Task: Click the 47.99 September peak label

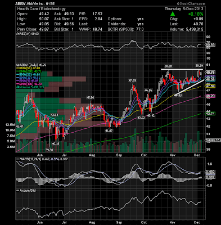Action: click(x=132, y=80)
